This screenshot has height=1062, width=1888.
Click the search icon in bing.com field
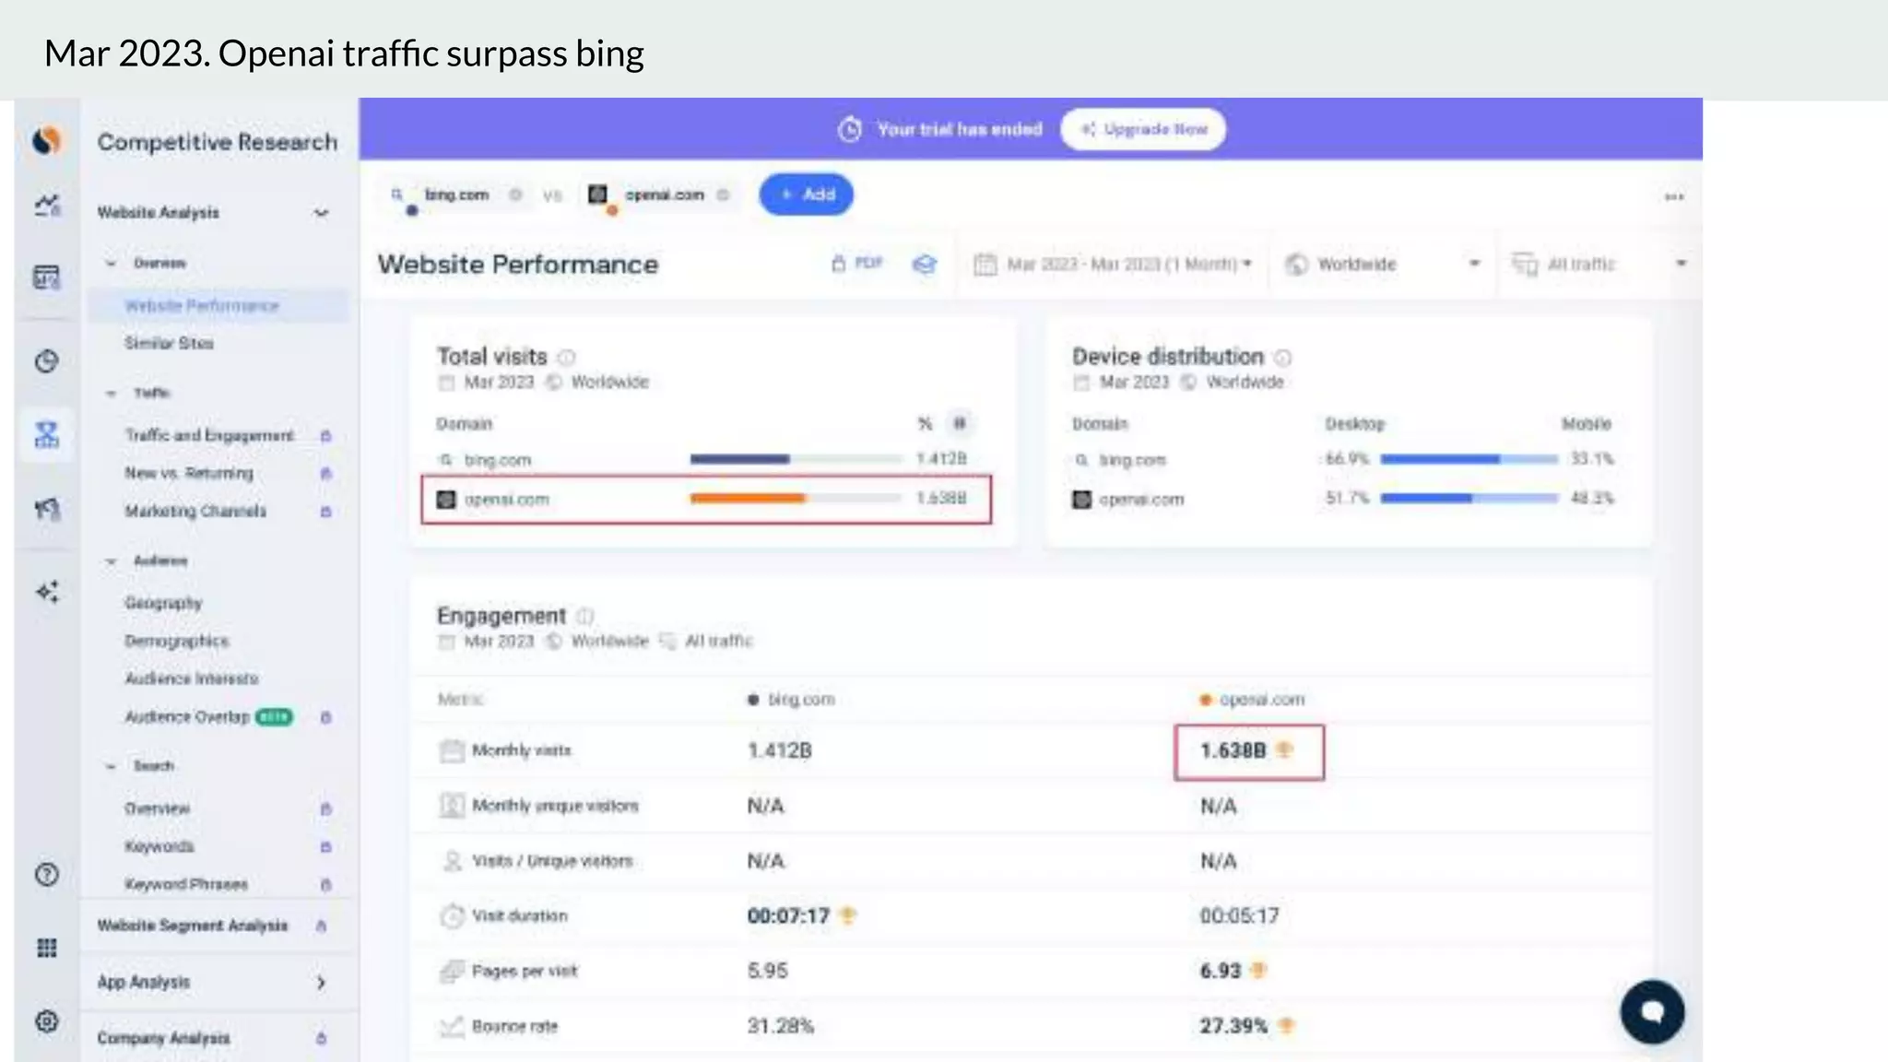397,195
